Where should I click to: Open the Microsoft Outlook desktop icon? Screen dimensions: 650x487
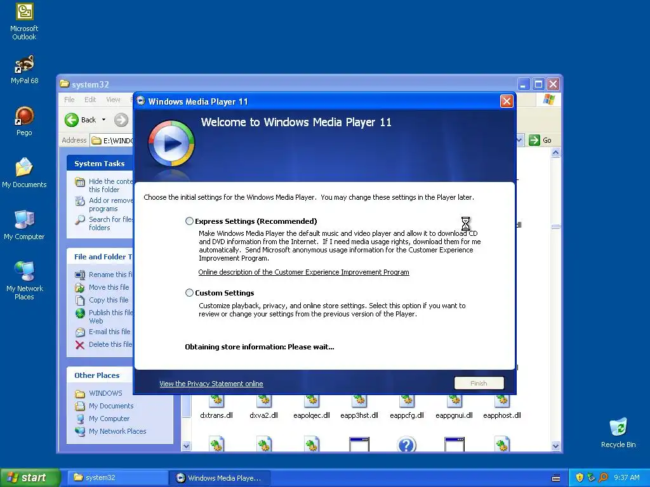point(24,22)
